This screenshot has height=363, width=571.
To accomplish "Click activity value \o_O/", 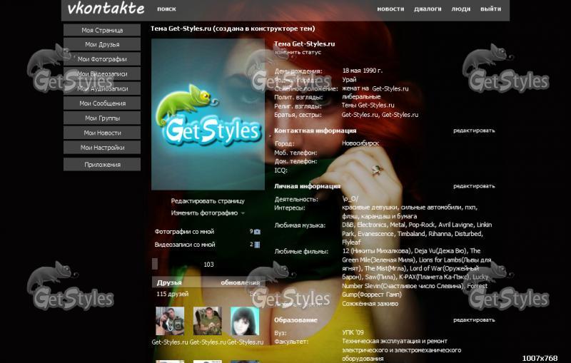I will [350, 199].
